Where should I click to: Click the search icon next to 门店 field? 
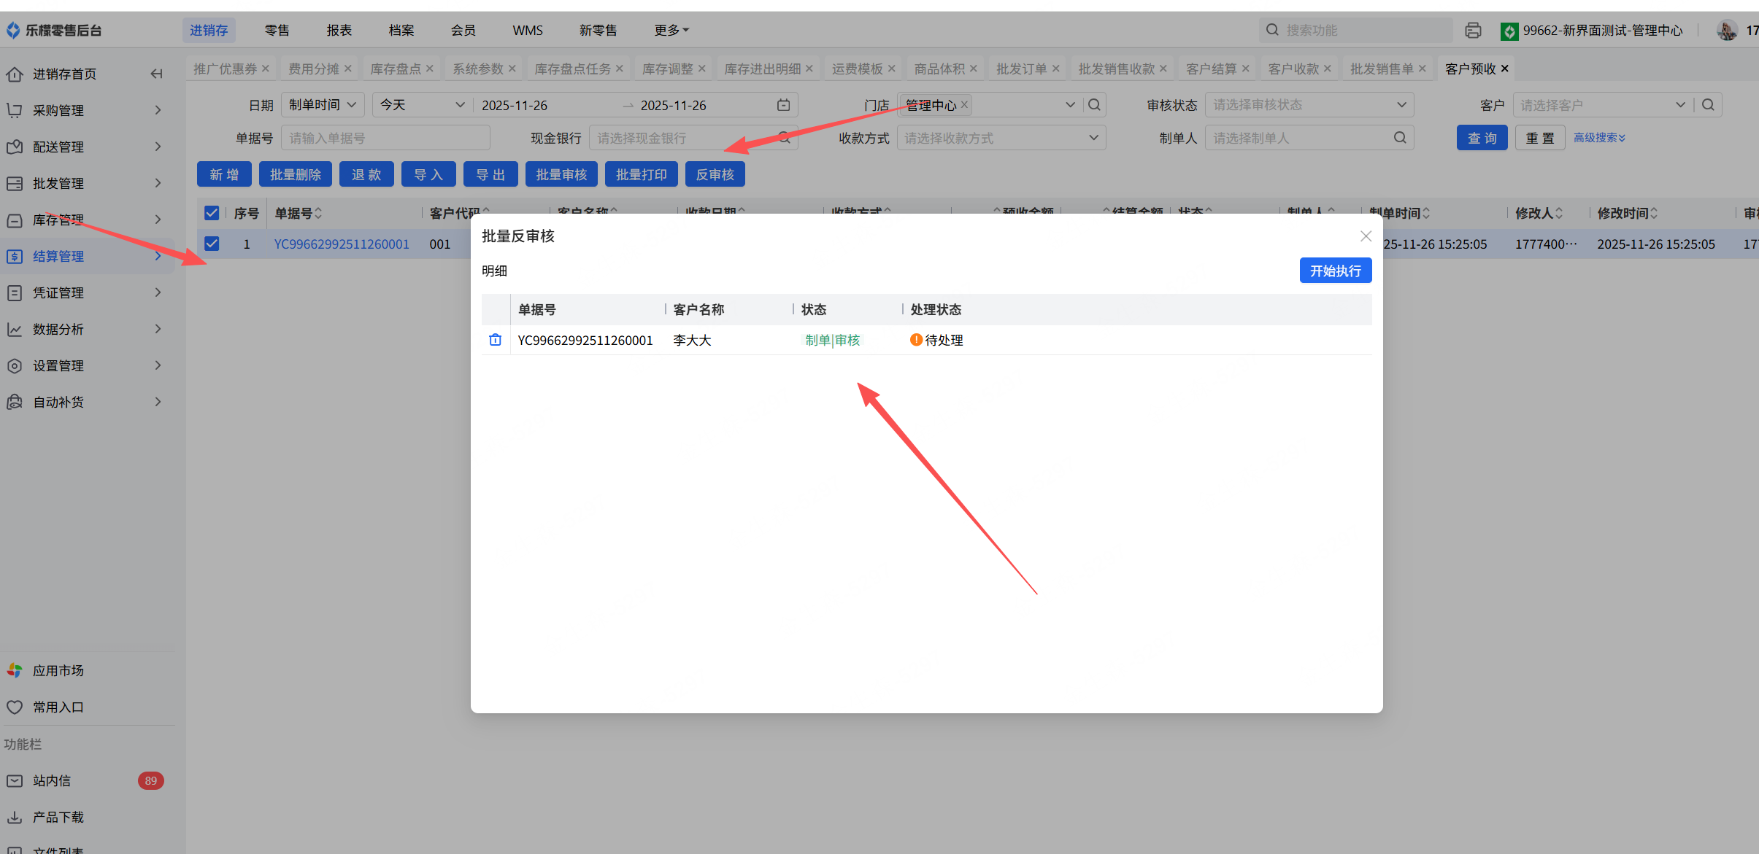click(x=1094, y=105)
